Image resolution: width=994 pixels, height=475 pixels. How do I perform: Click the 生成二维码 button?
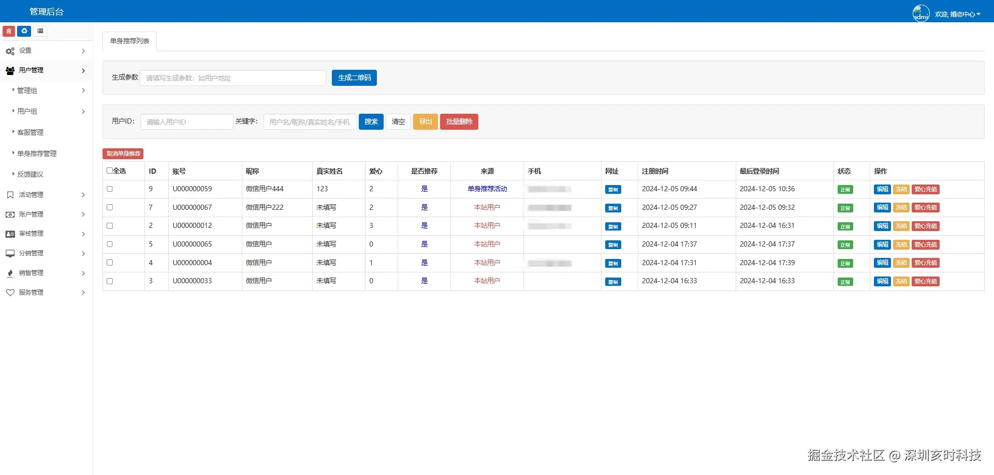point(354,78)
